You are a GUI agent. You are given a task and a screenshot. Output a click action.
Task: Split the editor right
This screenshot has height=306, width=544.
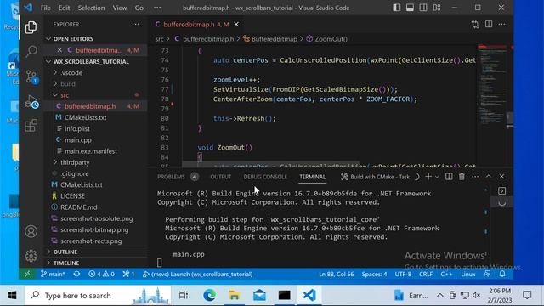pos(489,25)
